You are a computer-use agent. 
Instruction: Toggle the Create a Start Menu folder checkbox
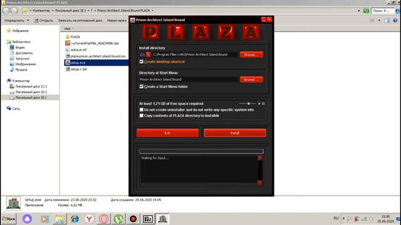(x=142, y=86)
